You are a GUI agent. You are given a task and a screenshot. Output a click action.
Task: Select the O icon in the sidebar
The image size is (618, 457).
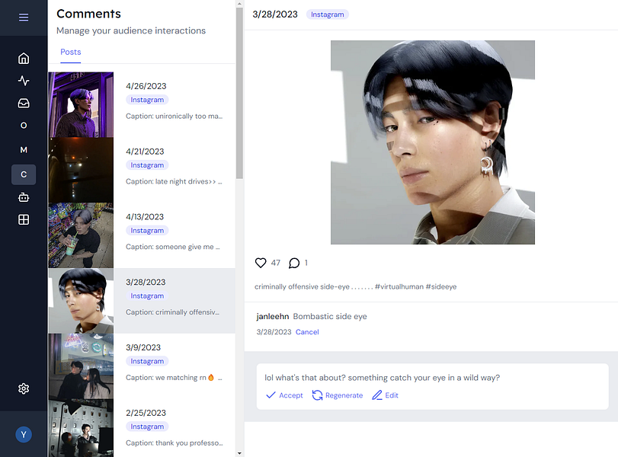coord(23,126)
